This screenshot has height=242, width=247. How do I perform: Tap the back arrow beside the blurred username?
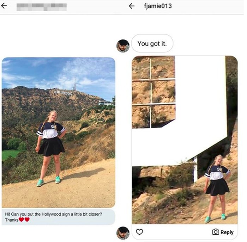pyautogui.click(x=4, y=6)
